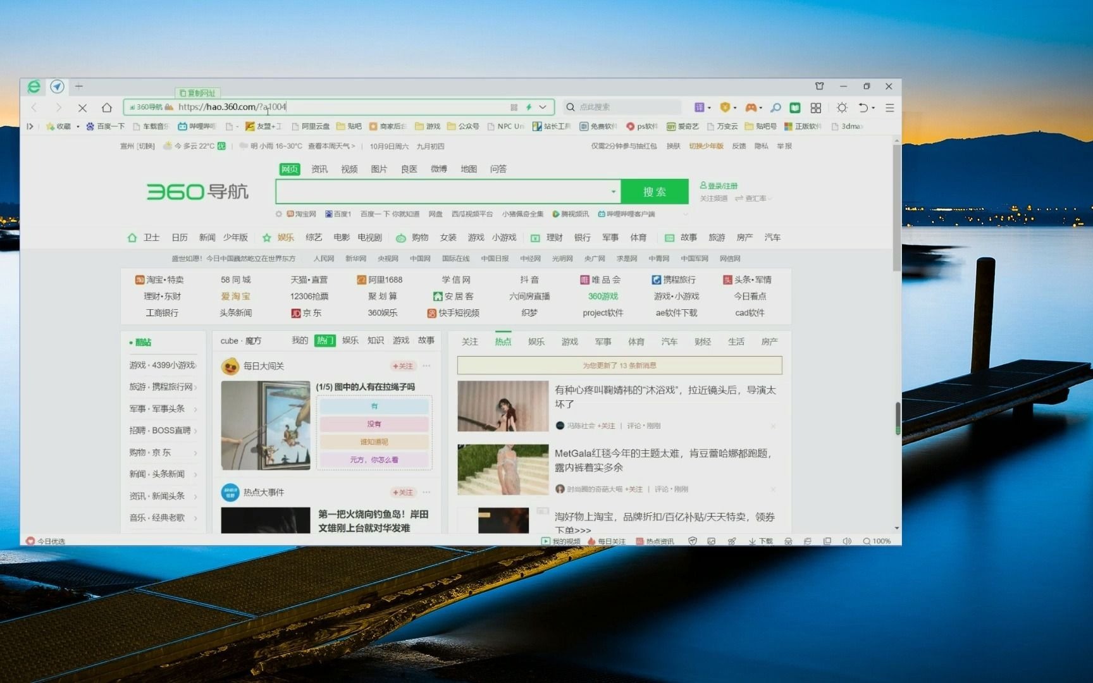Open the 公众号 bookmark folder
This screenshot has height=683, width=1093.
point(463,126)
